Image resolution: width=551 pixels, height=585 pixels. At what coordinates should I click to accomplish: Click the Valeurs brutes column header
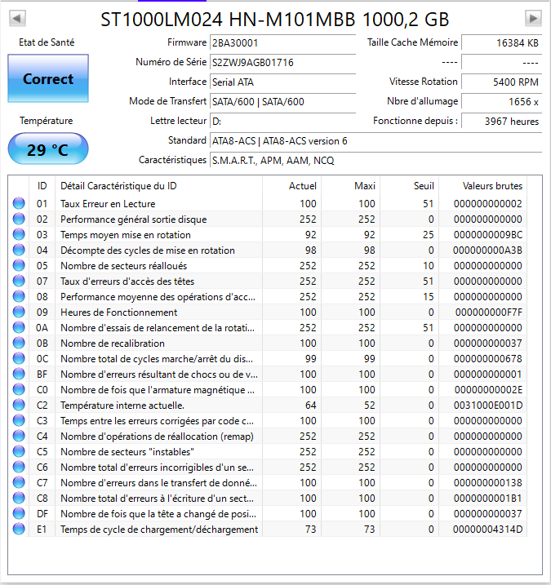tap(483, 185)
